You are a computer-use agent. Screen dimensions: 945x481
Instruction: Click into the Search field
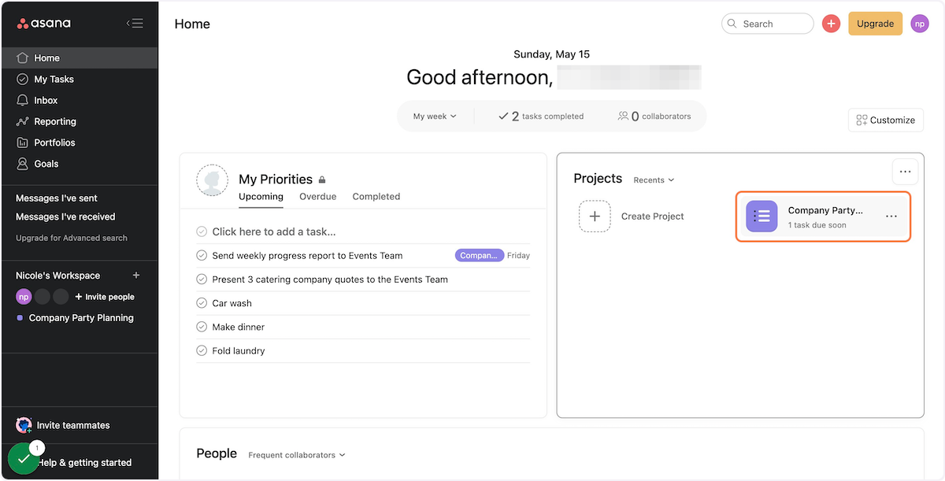768,24
